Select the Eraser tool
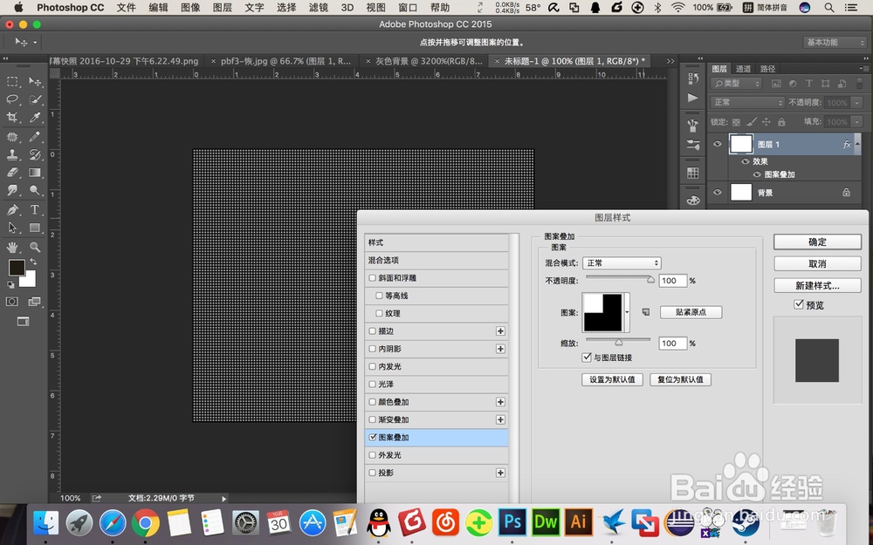The width and height of the screenshot is (873, 545). [12, 173]
